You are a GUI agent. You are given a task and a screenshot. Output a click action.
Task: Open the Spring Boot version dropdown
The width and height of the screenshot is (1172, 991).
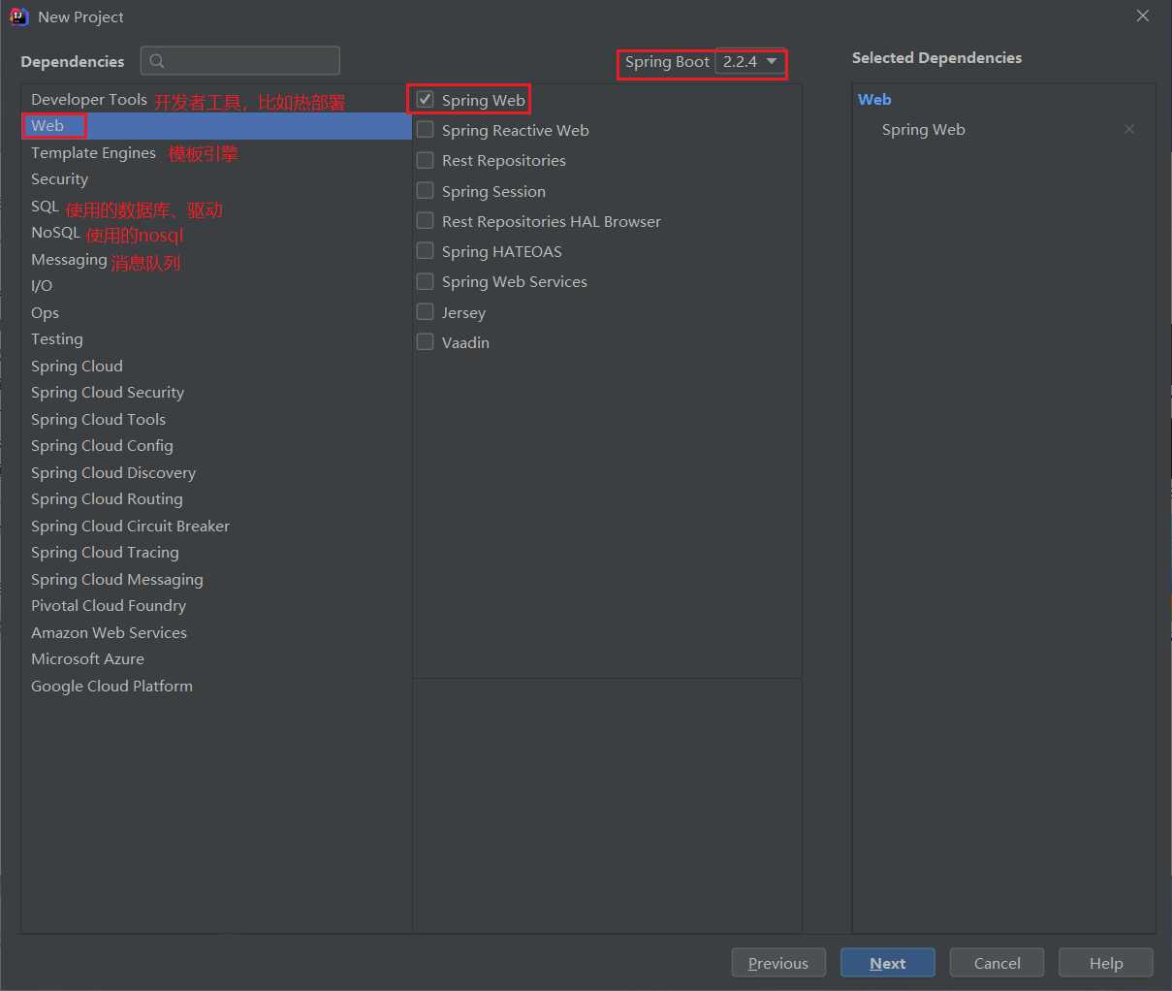click(750, 61)
